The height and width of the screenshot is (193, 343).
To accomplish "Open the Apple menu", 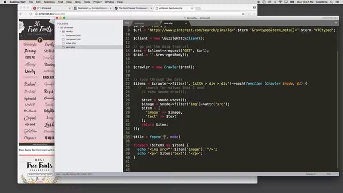I will (x=5, y=2).
